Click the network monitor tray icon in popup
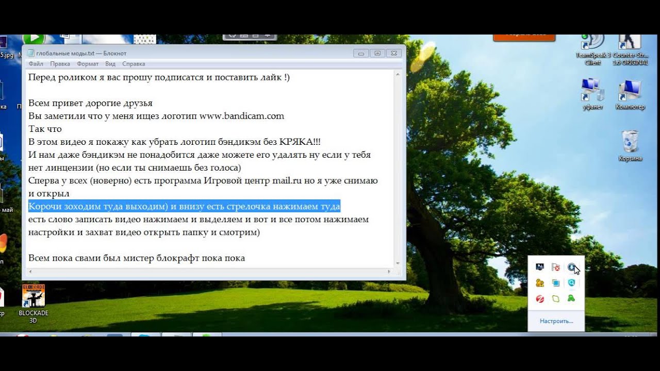The width and height of the screenshot is (660, 371). 540,267
